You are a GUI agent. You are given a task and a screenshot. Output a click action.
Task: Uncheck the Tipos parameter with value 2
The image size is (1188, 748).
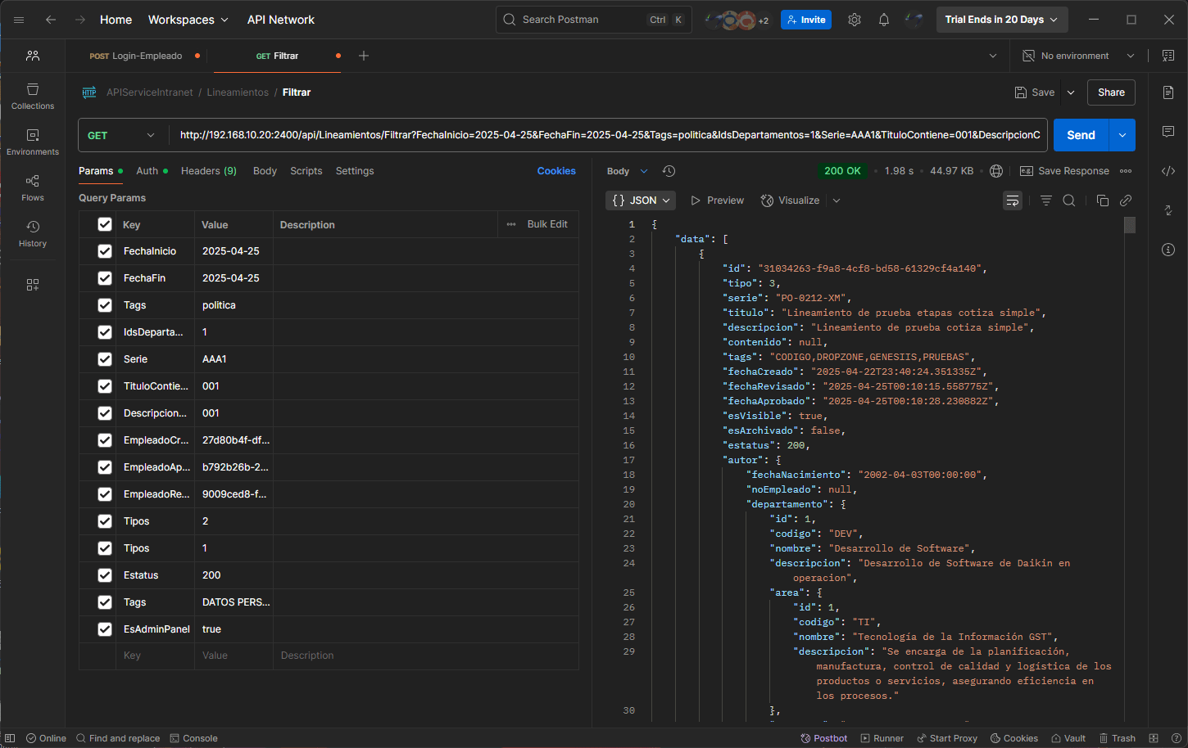pyautogui.click(x=105, y=521)
